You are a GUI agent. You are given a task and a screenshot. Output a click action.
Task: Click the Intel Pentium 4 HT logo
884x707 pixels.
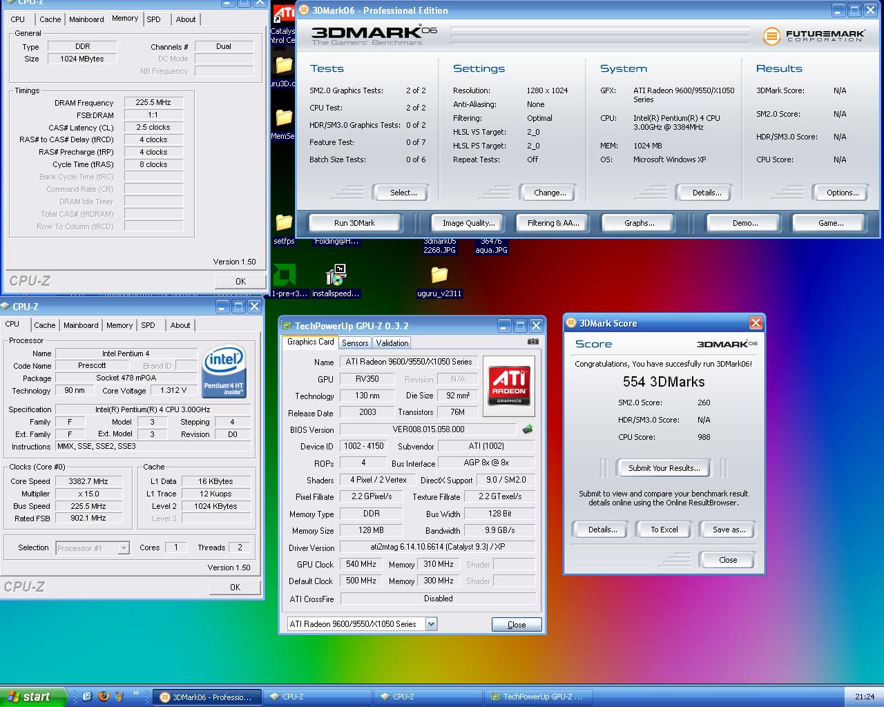[224, 372]
